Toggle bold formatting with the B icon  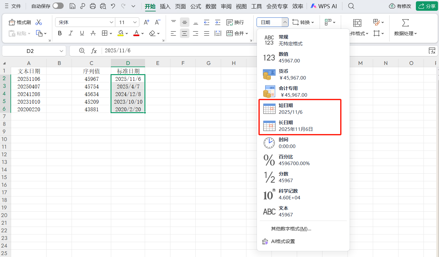click(60, 33)
